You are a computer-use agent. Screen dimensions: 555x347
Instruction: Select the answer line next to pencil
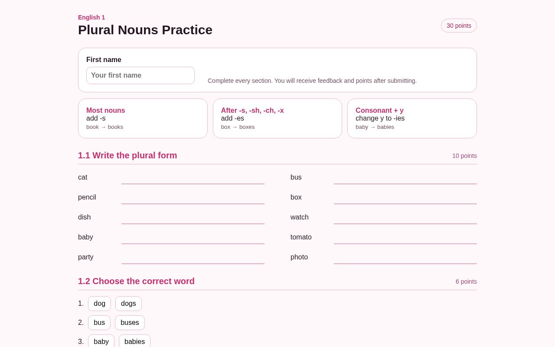pyautogui.click(x=193, y=197)
